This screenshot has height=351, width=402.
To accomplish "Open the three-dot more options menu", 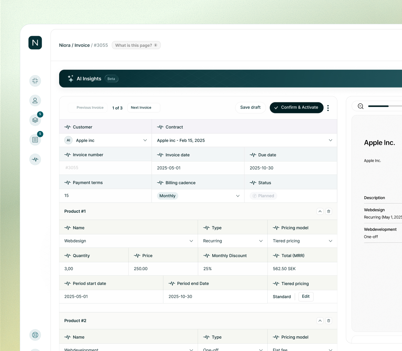I will click(328, 108).
